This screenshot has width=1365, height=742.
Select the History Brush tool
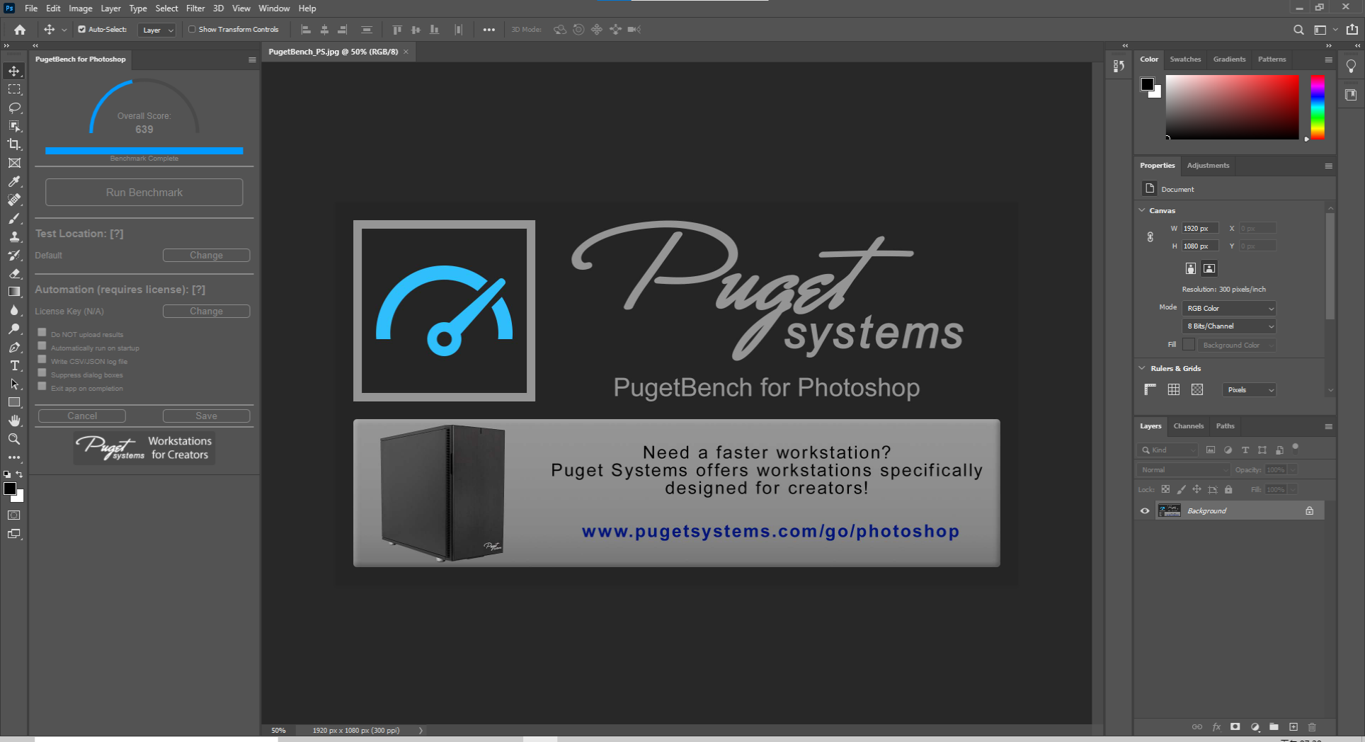14,255
